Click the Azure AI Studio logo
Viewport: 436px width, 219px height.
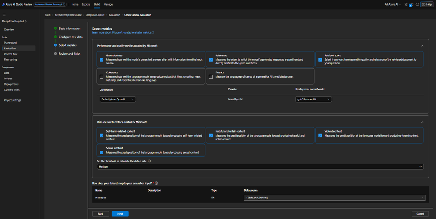pos(3,4)
